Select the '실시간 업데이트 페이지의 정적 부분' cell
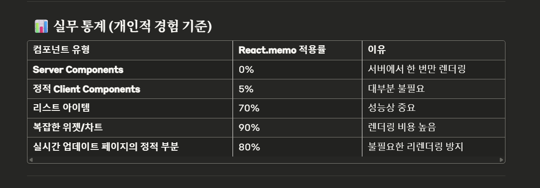 pyautogui.click(x=130, y=147)
